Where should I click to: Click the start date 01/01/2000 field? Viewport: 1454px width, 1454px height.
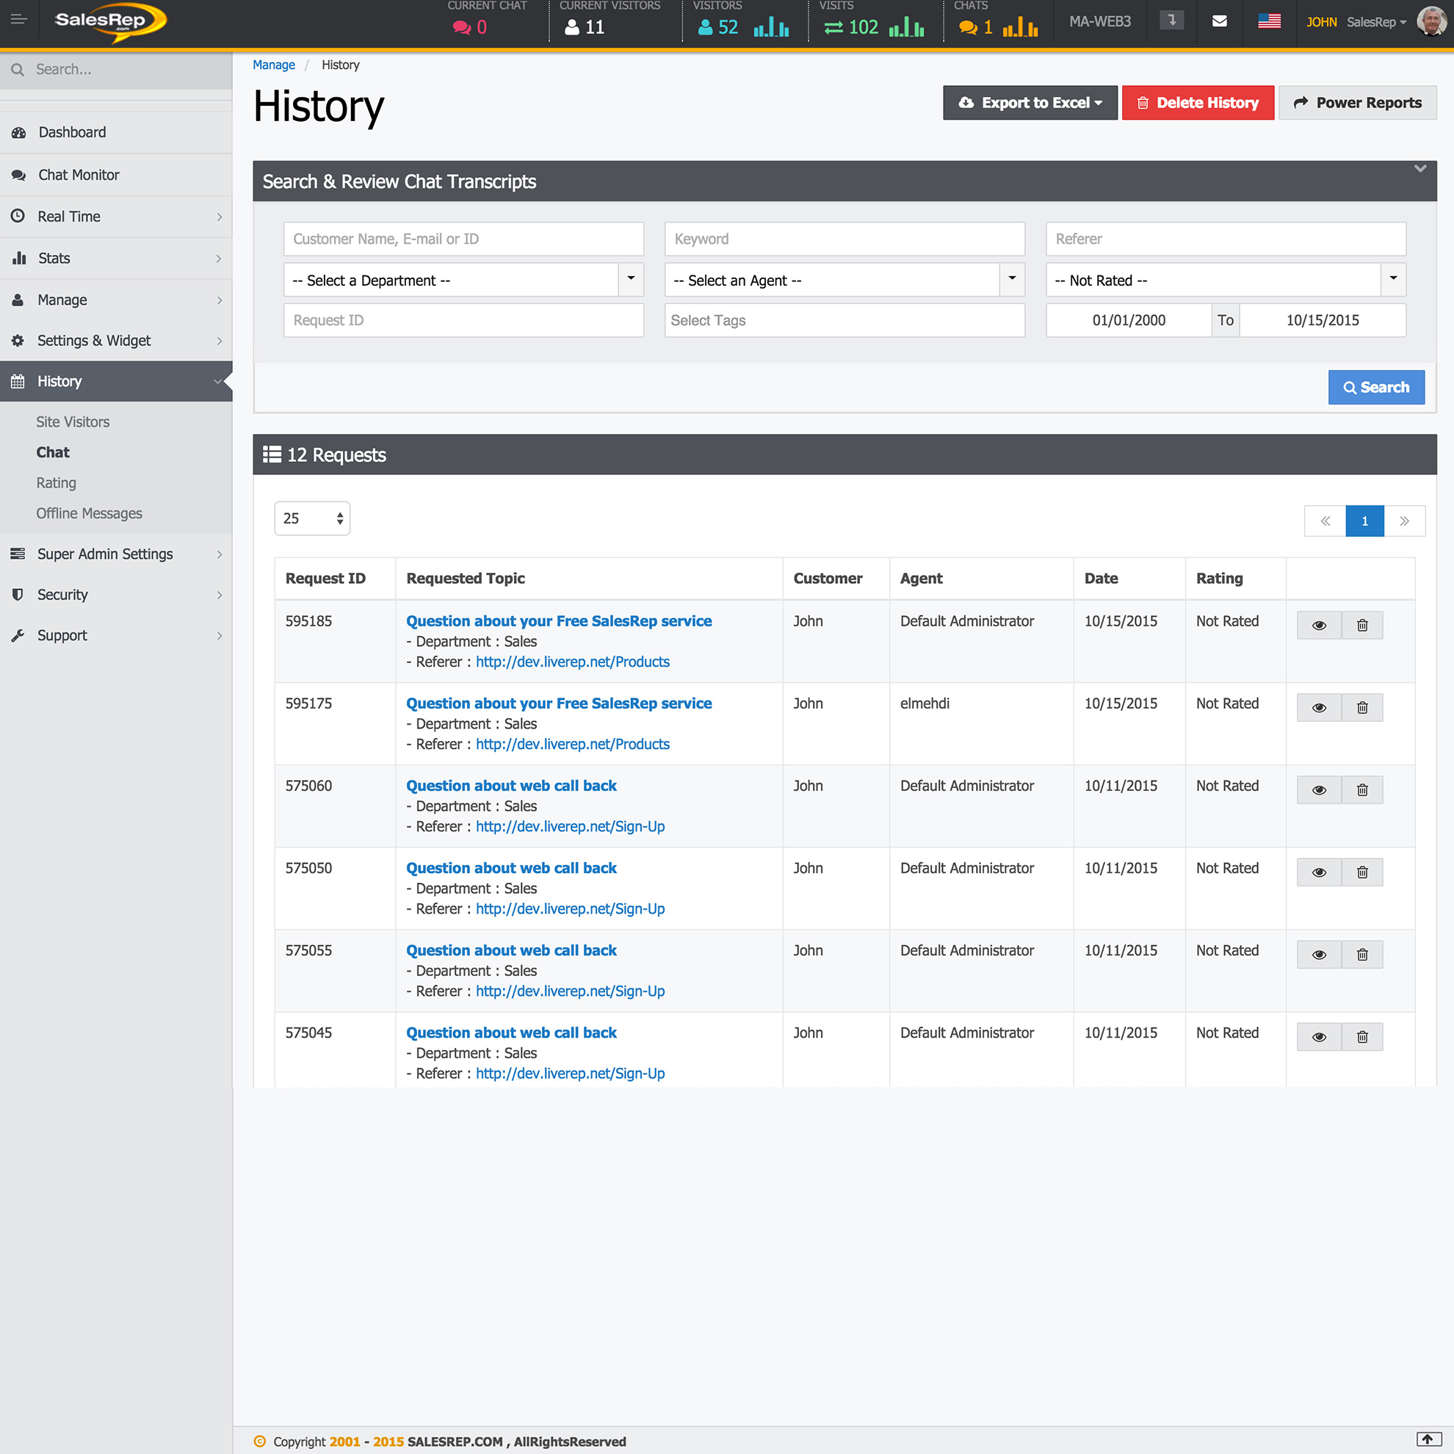1129,321
